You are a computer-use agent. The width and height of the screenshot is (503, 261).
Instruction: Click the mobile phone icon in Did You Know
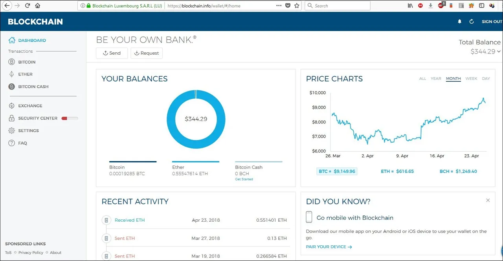coord(309,217)
